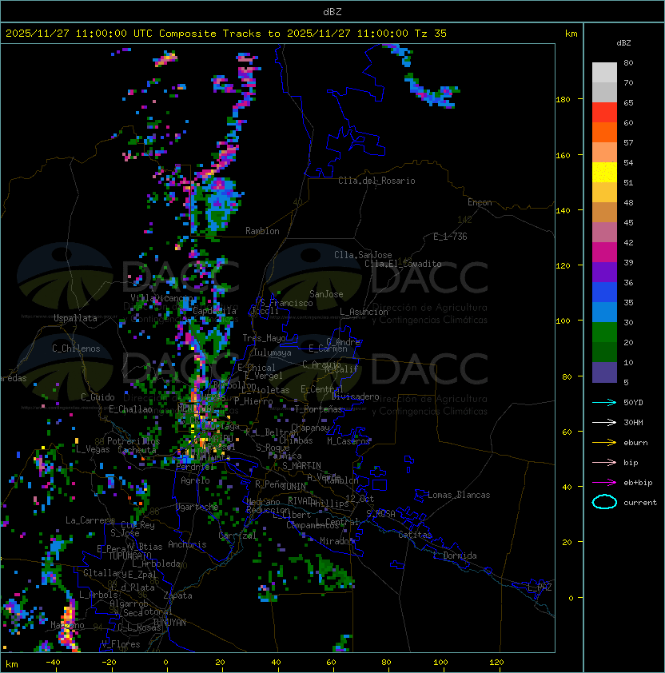
Task: Click the white 30HM arrow symbol in legend
Action: [604, 422]
